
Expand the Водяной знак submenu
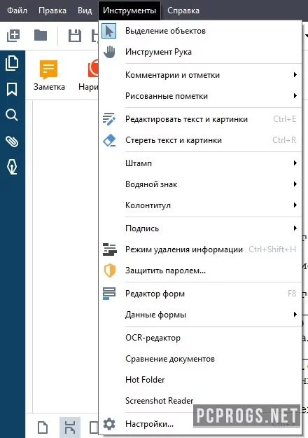tap(200, 184)
